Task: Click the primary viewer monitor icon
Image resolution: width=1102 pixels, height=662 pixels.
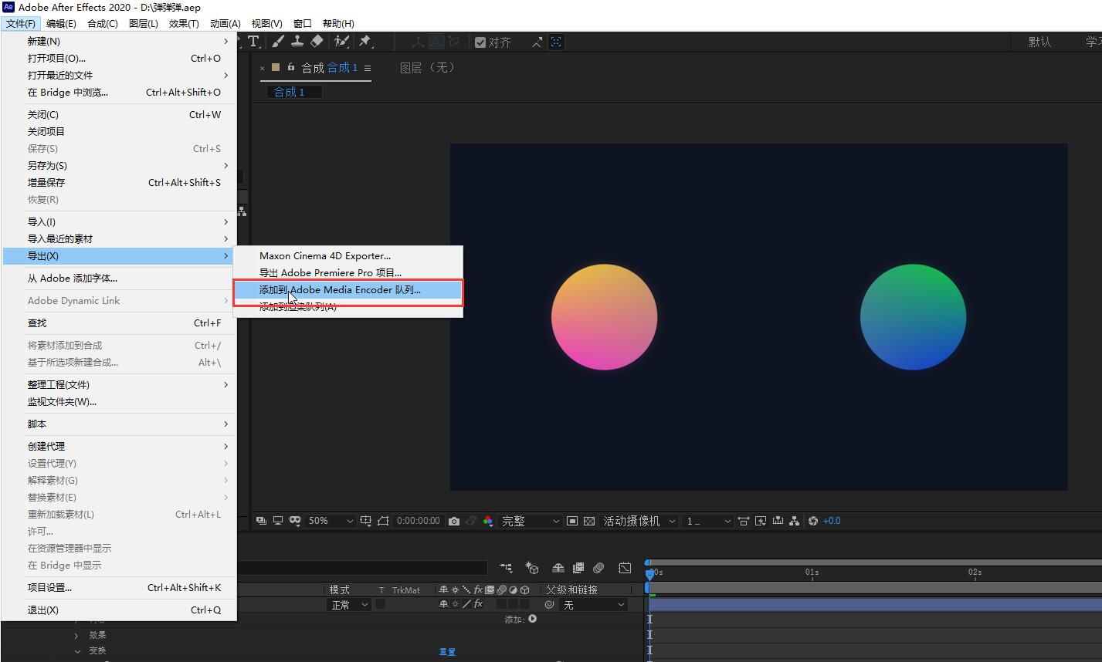Action: coord(278,521)
